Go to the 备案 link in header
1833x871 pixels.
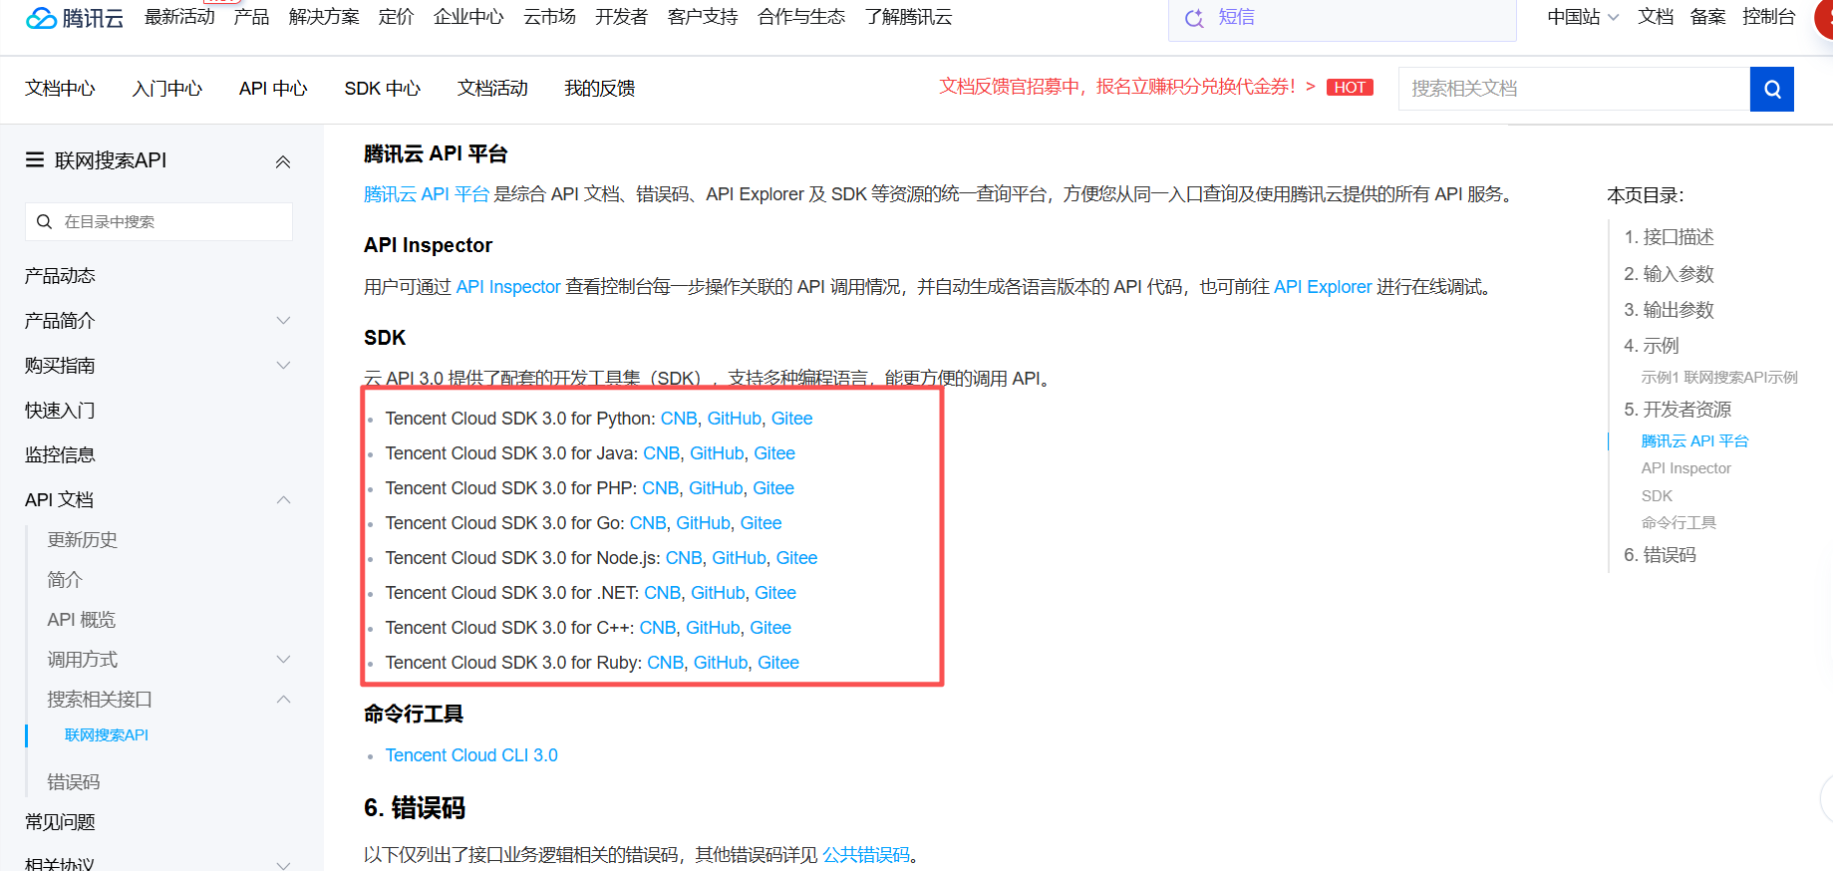click(x=1708, y=17)
